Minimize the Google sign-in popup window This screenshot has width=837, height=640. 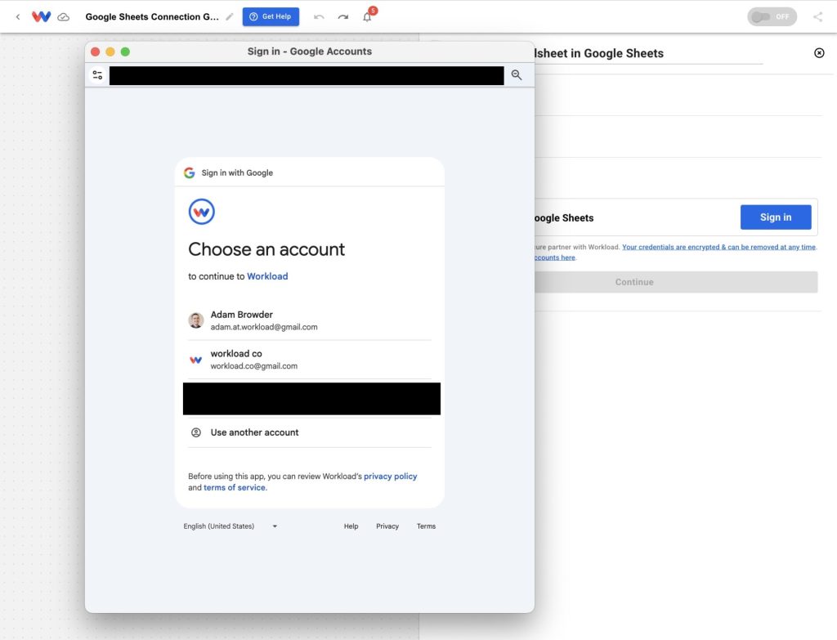tap(110, 51)
